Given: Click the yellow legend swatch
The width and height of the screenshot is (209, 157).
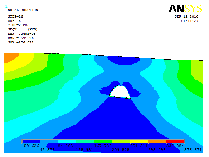Looking at the screenshot, I should [139, 141].
